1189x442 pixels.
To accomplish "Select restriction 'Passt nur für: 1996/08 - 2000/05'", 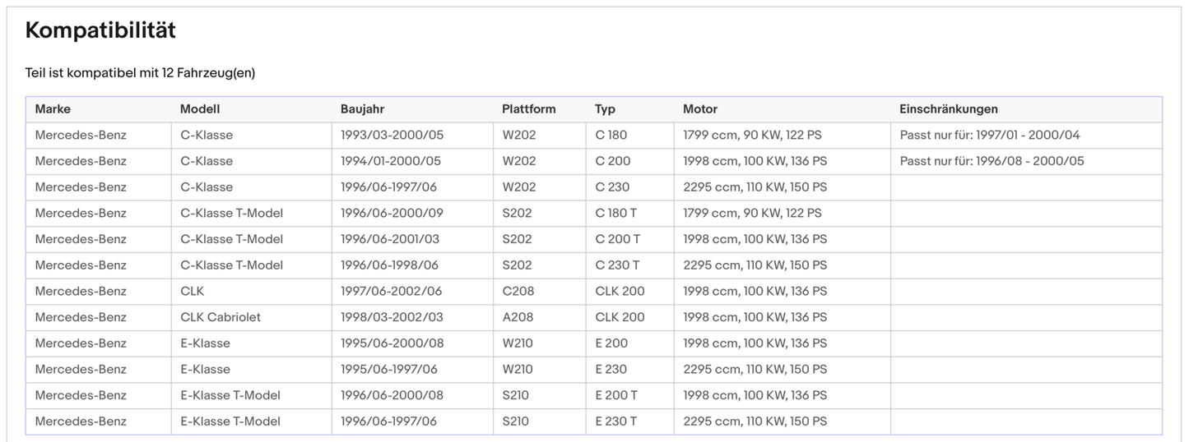I will 992,161.
